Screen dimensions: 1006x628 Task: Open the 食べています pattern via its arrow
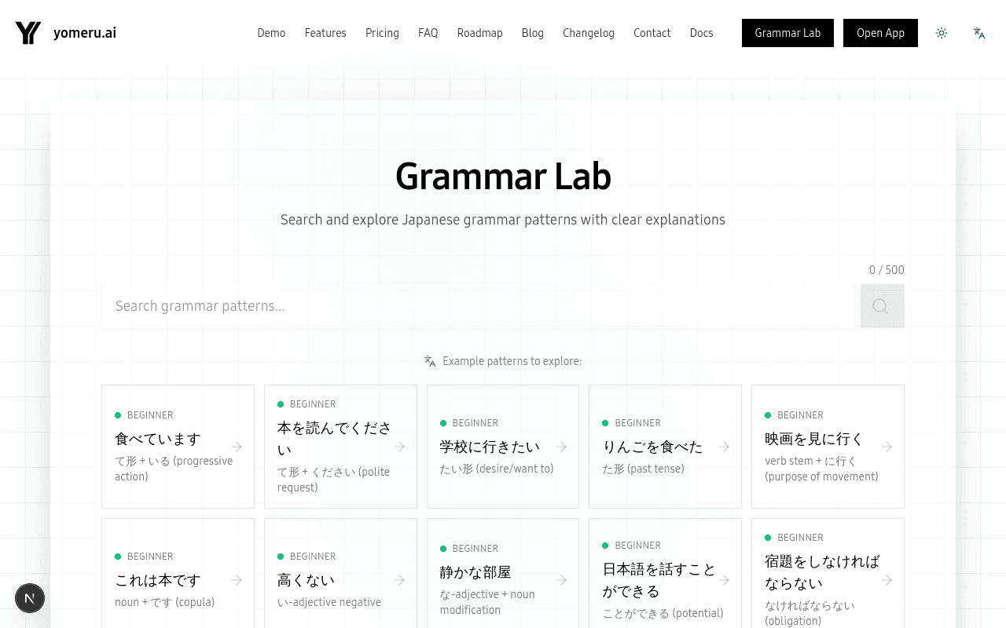(x=237, y=446)
